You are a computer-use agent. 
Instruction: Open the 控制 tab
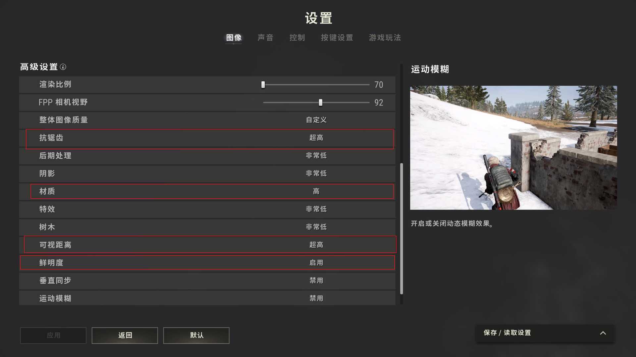[x=297, y=38]
